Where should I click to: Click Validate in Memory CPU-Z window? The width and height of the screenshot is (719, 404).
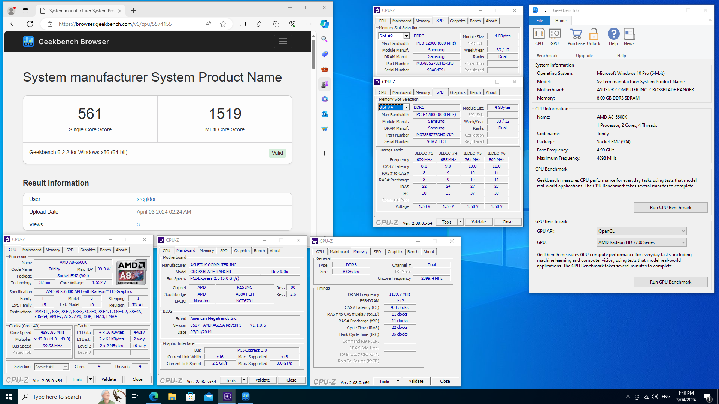(x=416, y=382)
